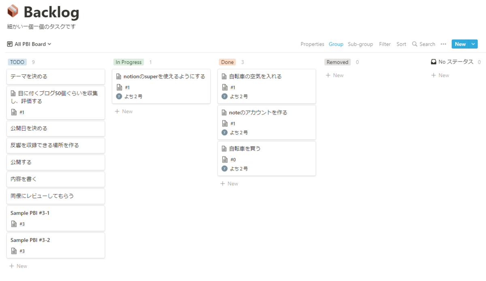
Task: Click the TODO status label pill
Action: 17,62
